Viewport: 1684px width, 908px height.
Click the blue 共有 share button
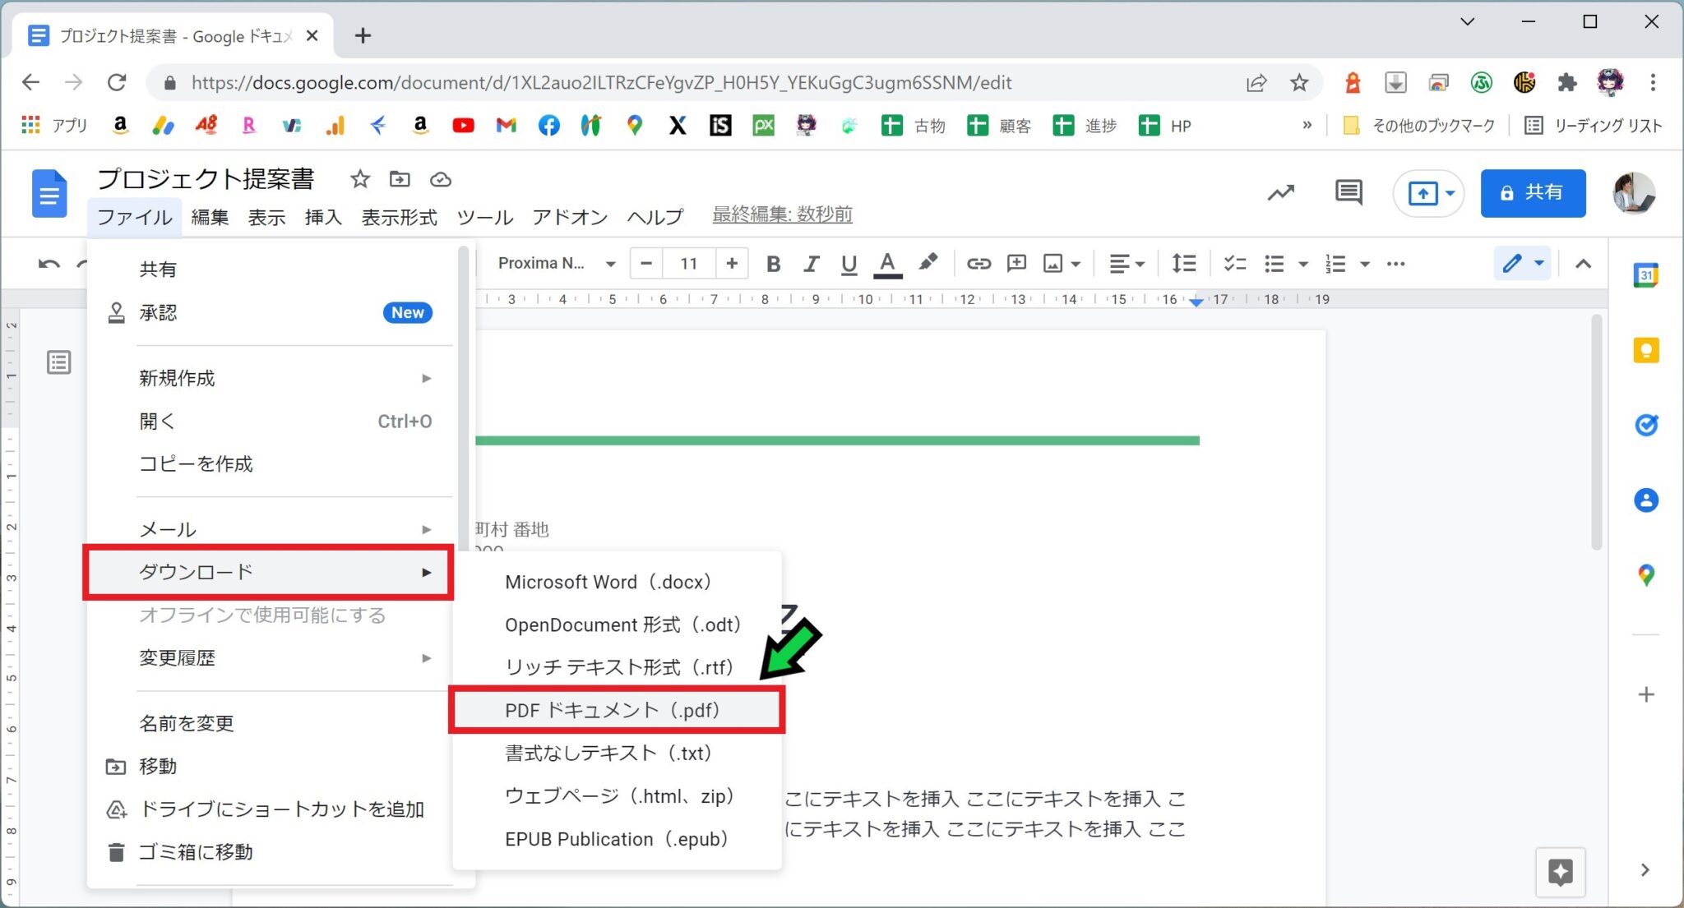pos(1533,193)
